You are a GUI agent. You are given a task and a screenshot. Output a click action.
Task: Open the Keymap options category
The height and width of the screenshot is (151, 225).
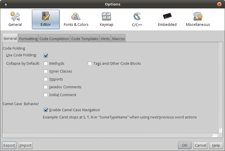pyautogui.click(x=106, y=19)
